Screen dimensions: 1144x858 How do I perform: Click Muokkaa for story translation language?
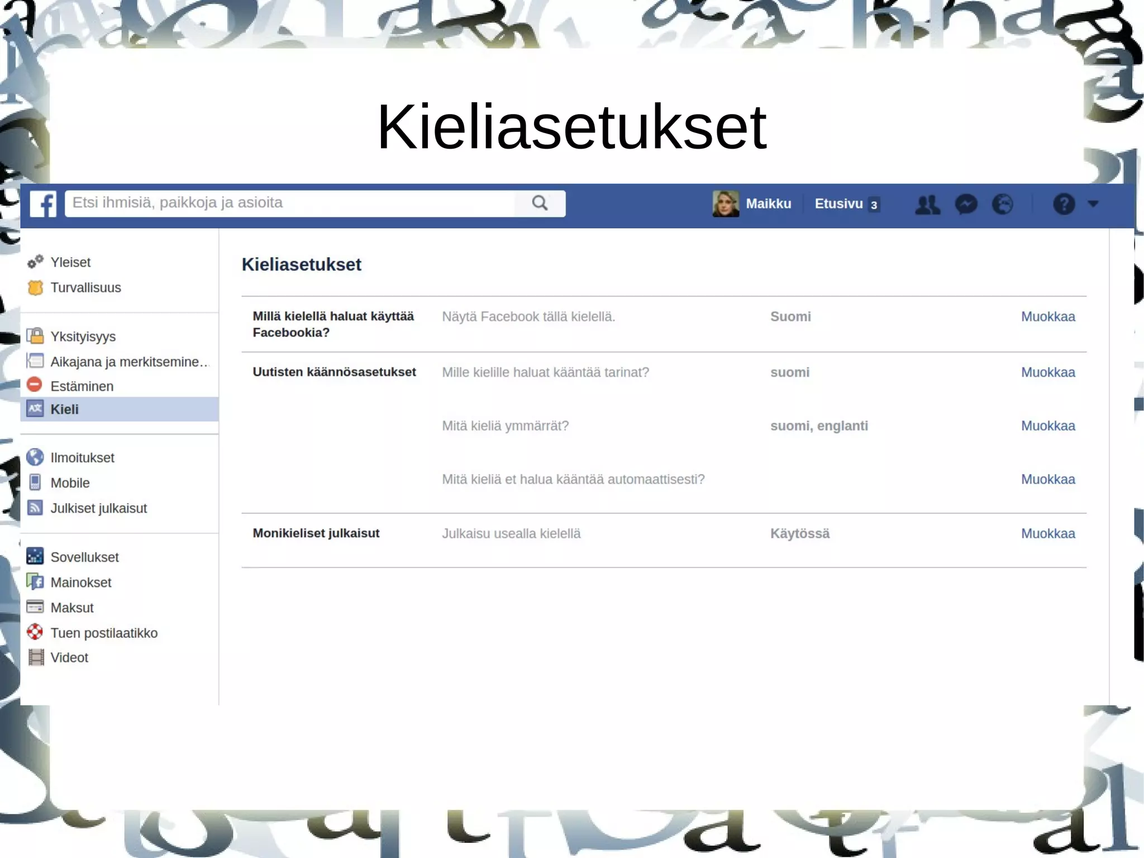pos(1048,372)
